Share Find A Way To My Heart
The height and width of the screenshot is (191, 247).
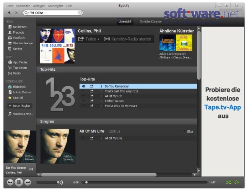point(91,106)
